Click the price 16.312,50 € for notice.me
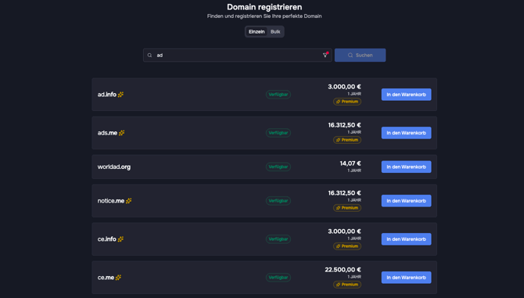The image size is (524, 298). point(345,192)
